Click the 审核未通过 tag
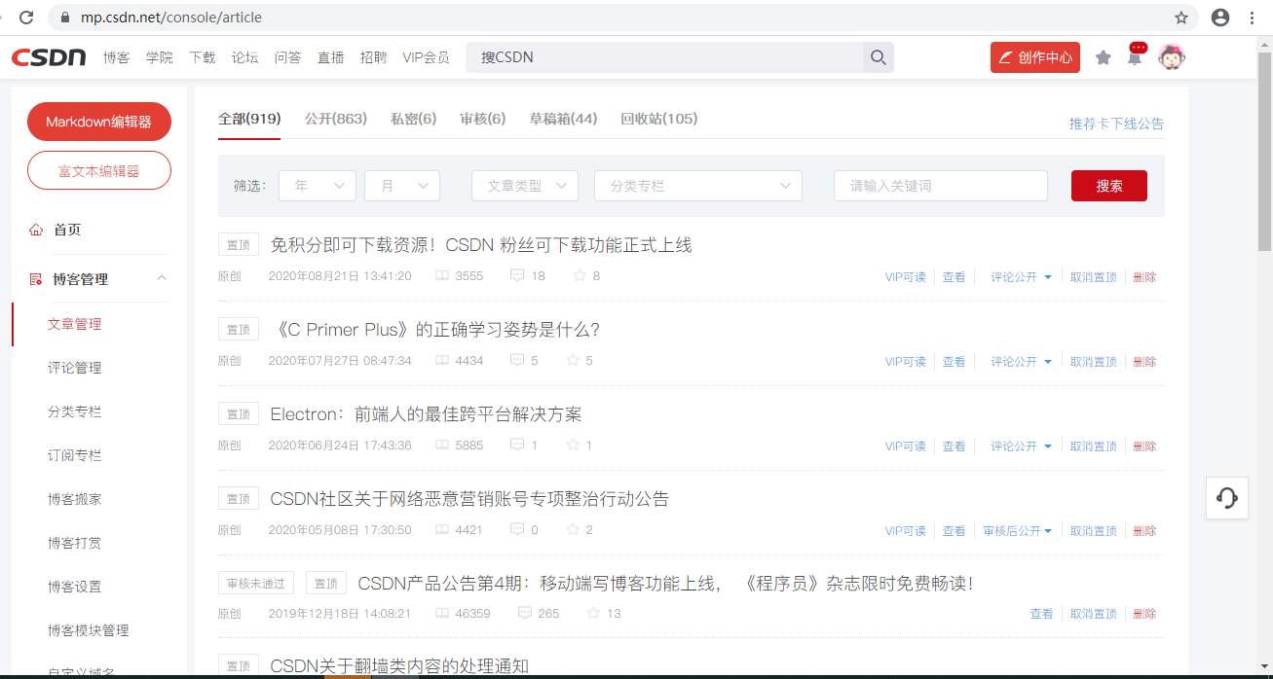This screenshot has width=1273, height=679. [x=256, y=584]
